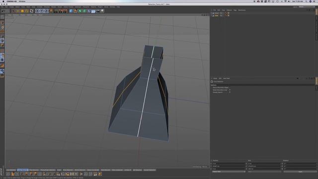Open the Layout dropdown at top right
Viewport: 318px width, 179px height.
click(307, 6)
